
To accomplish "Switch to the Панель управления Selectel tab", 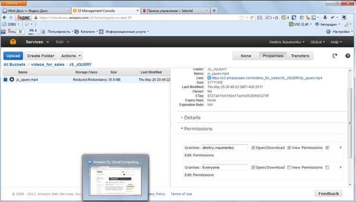I will pyautogui.click(x=175, y=10).
